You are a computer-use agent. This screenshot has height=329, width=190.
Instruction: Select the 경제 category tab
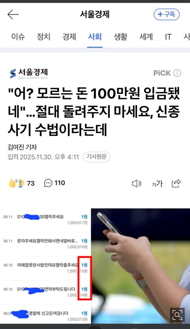pyautogui.click(x=69, y=37)
